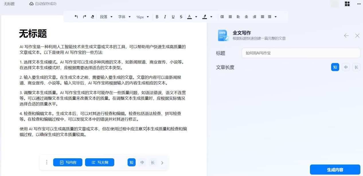Go back with the panel arrow
363x176 pixels.
(346, 35)
